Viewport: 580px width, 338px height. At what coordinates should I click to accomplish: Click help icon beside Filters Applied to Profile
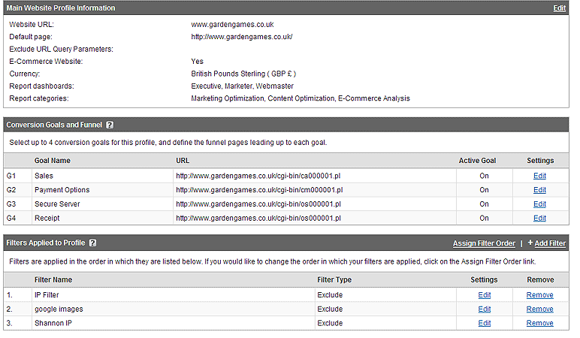pyautogui.click(x=92, y=243)
